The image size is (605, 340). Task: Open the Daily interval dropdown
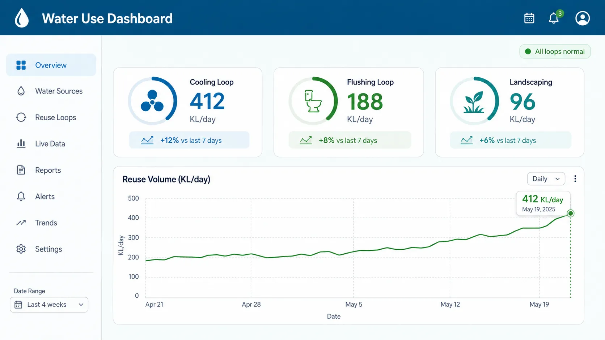coord(546,179)
